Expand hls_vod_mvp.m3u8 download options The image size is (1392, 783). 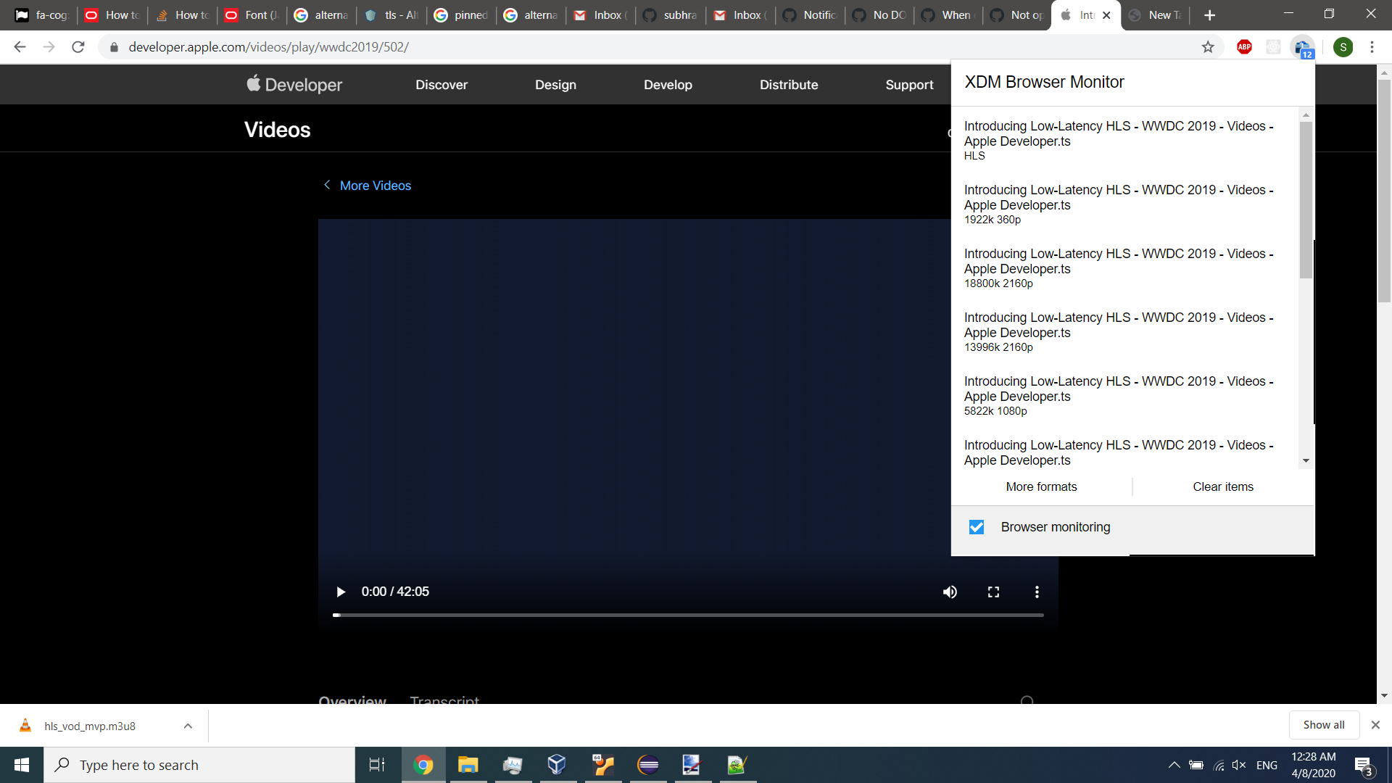pos(188,726)
